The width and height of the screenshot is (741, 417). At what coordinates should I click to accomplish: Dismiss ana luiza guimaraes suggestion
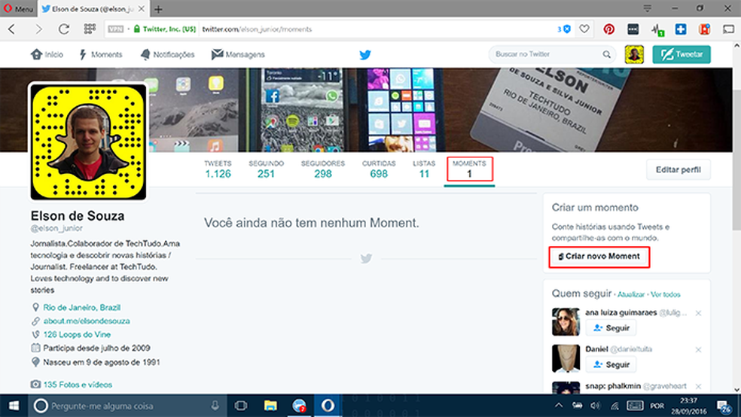coord(698,313)
